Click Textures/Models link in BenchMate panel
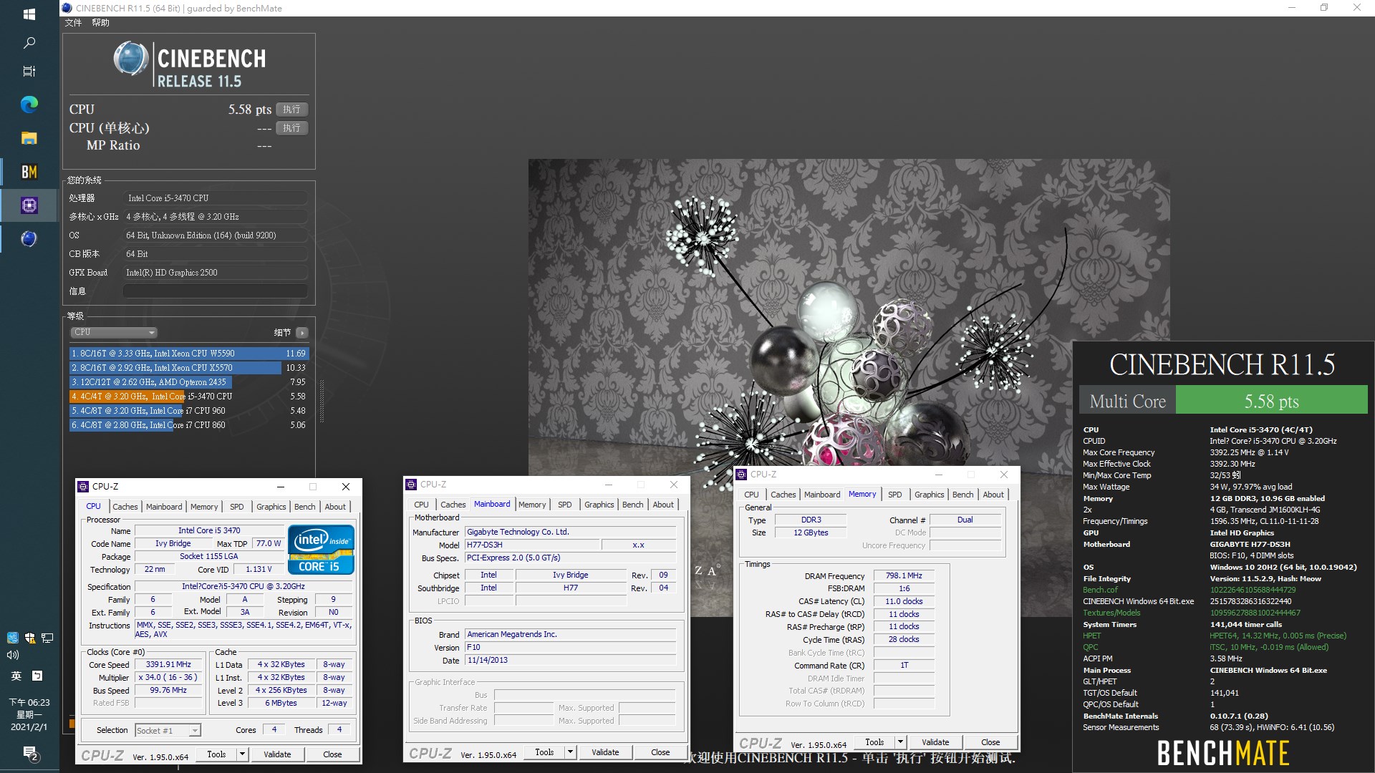This screenshot has width=1375, height=773. (x=1111, y=613)
